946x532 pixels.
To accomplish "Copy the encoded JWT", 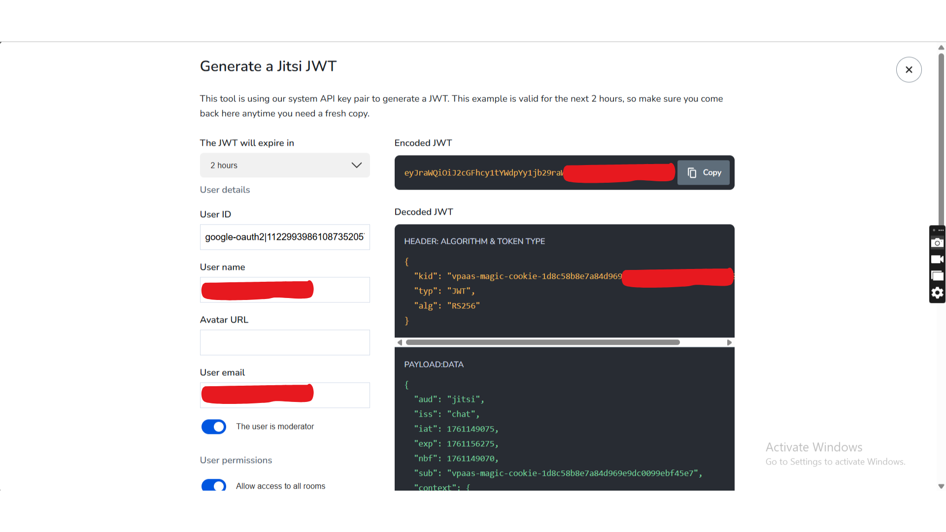I will 704,172.
